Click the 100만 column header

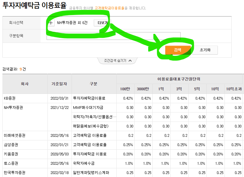tap(125, 89)
